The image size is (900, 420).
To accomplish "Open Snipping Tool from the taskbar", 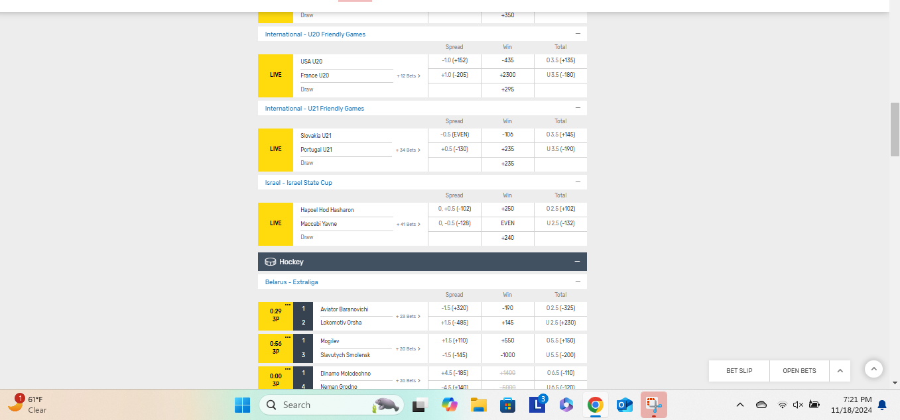I will (x=653, y=405).
